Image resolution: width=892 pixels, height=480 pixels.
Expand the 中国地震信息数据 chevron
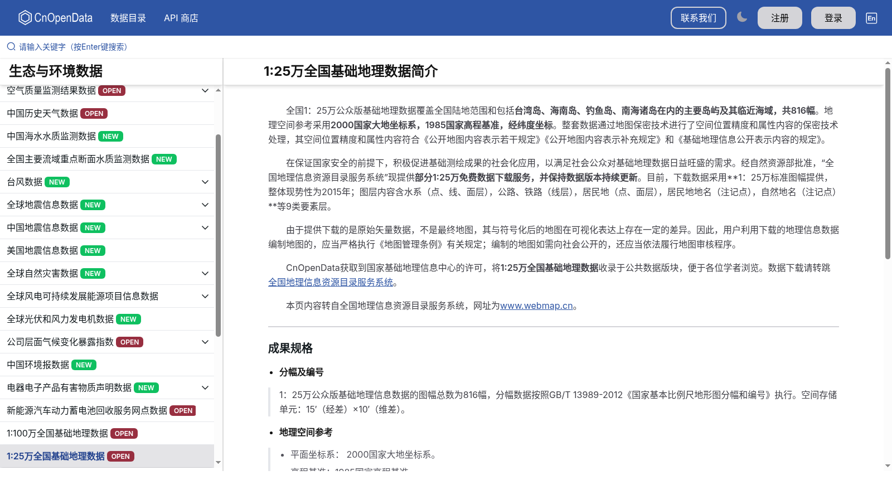(x=205, y=227)
